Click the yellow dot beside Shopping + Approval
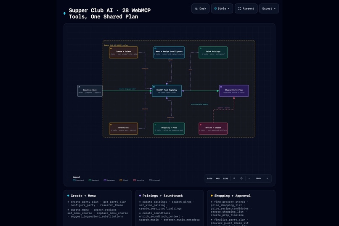 click(x=212, y=196)
